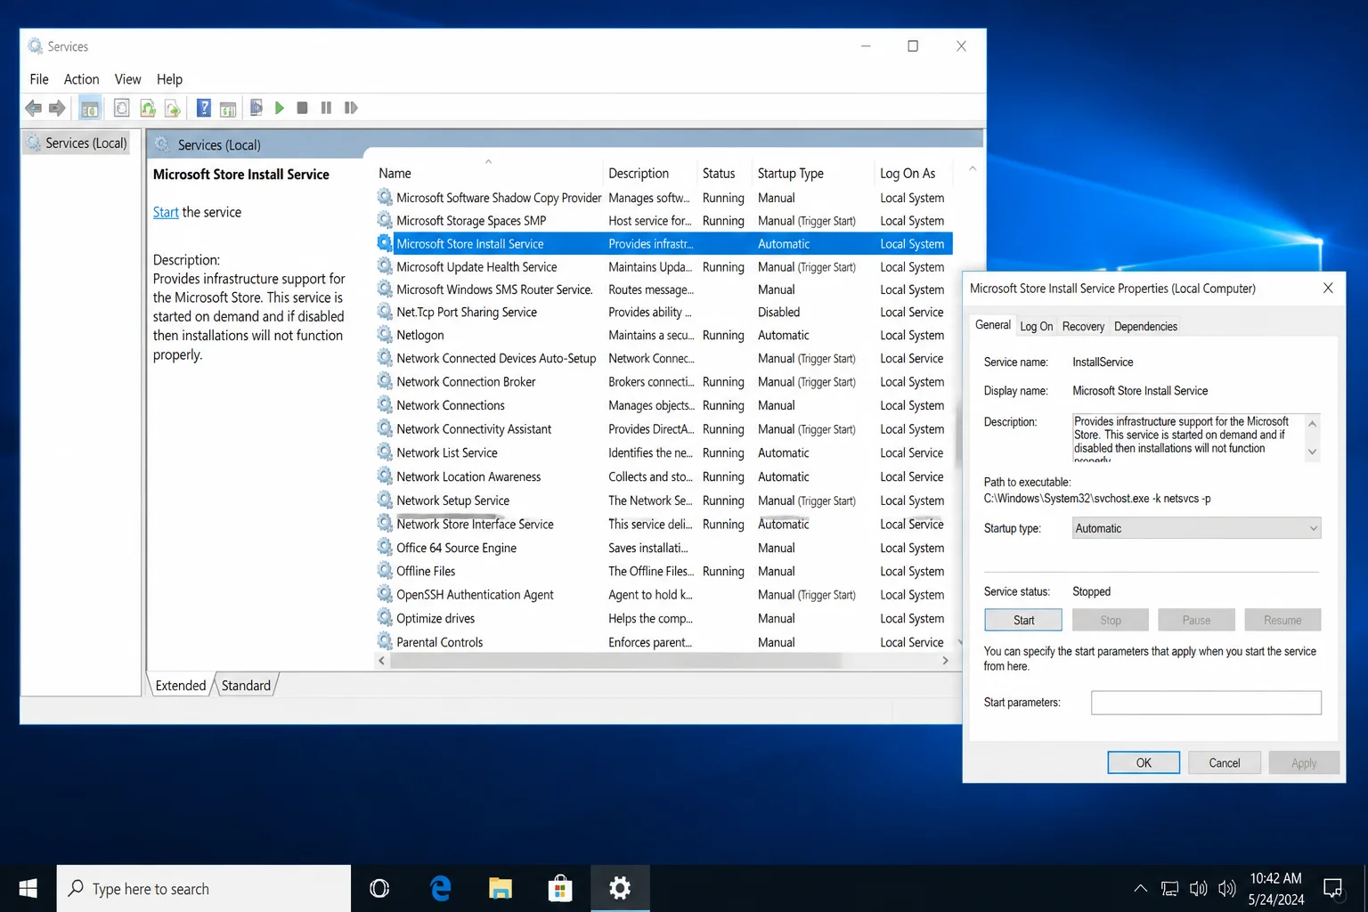This screenshot has width=1368, height=912.
Task: Open the Help menu
Action: point(169,79)
